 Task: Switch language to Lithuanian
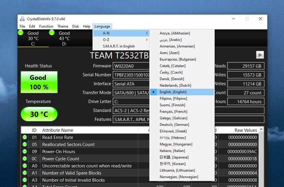click(x=182, y=170)
